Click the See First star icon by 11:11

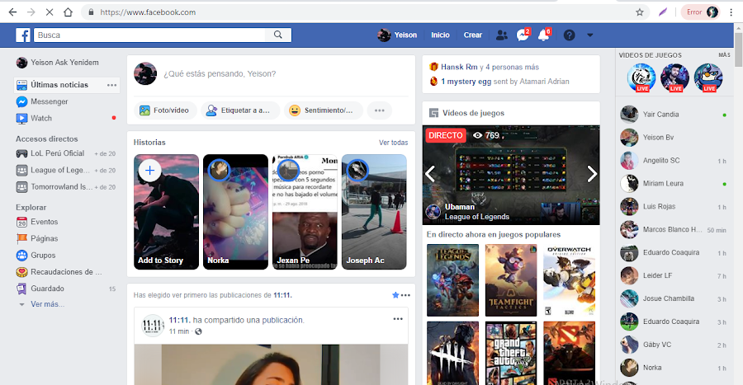tap(395, 295)
